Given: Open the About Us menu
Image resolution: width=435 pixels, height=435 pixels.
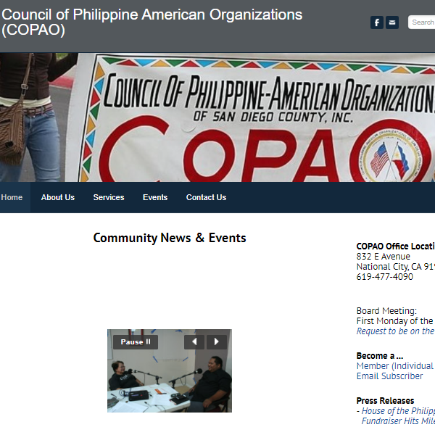Looking at the screenshot, I should 58,197.
